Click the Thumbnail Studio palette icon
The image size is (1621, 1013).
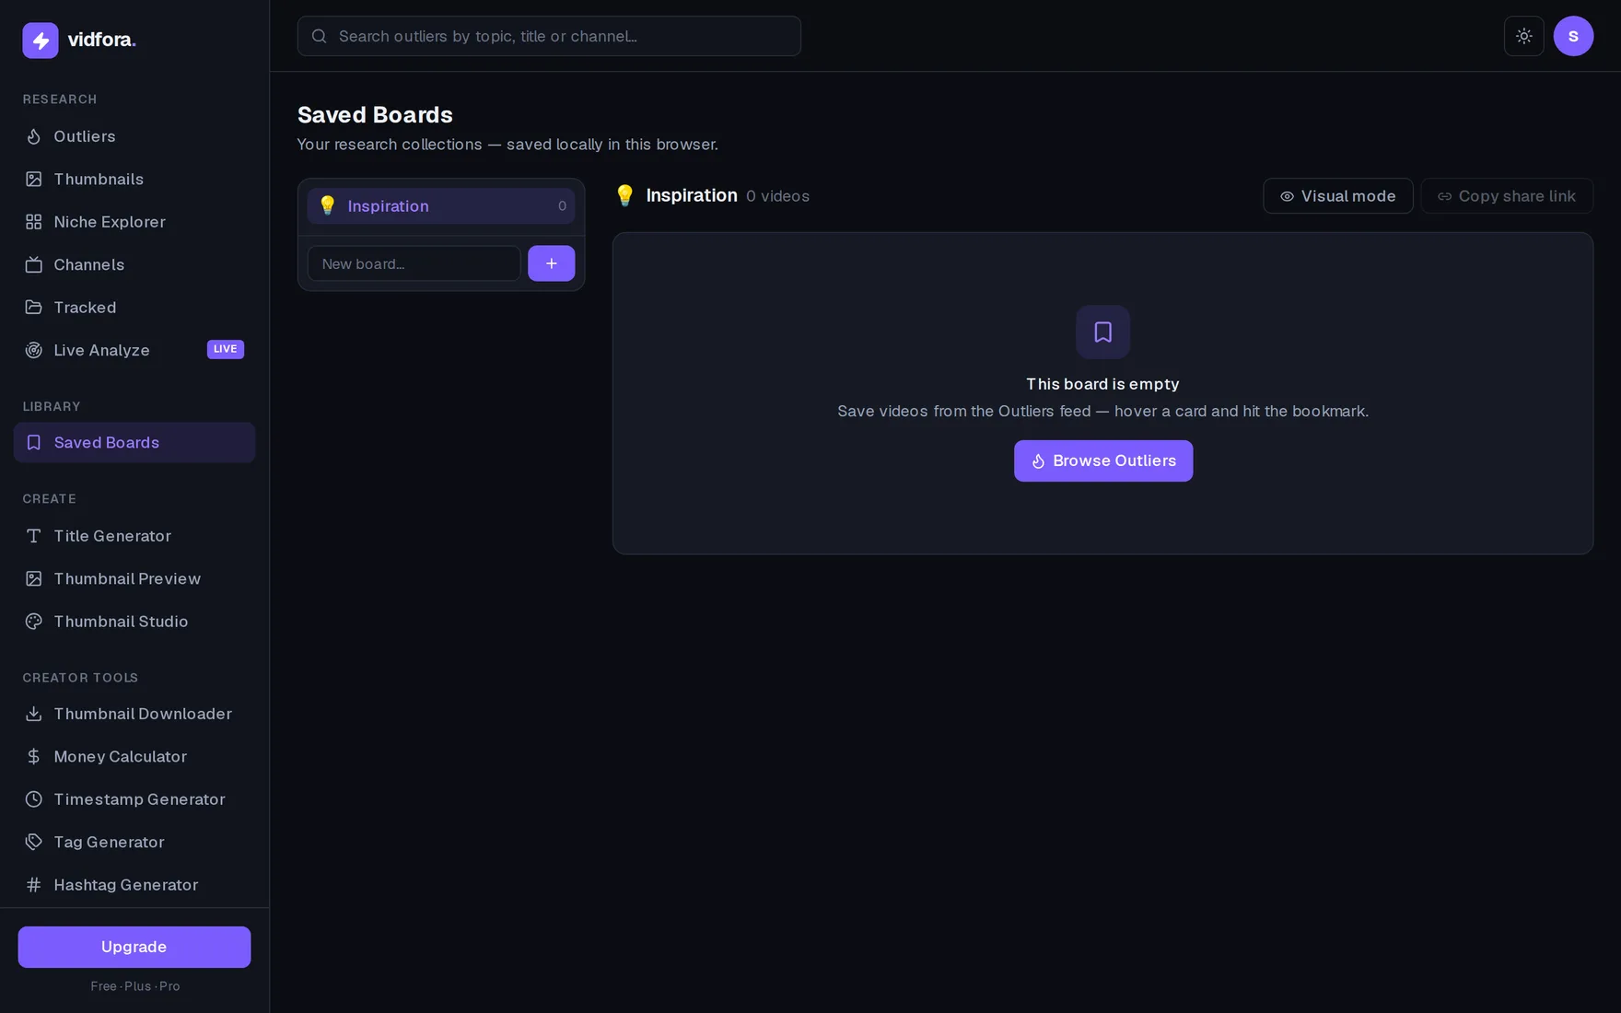tap(34, 622)
